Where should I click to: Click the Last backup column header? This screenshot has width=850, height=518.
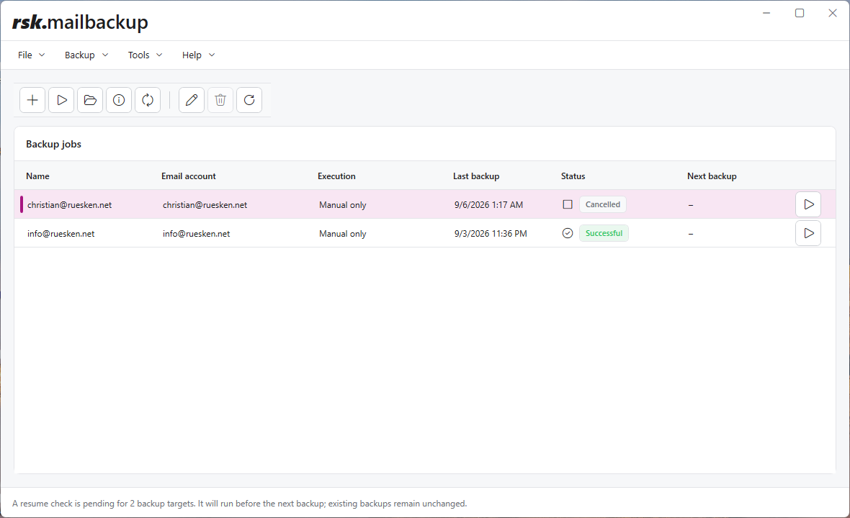476,176
